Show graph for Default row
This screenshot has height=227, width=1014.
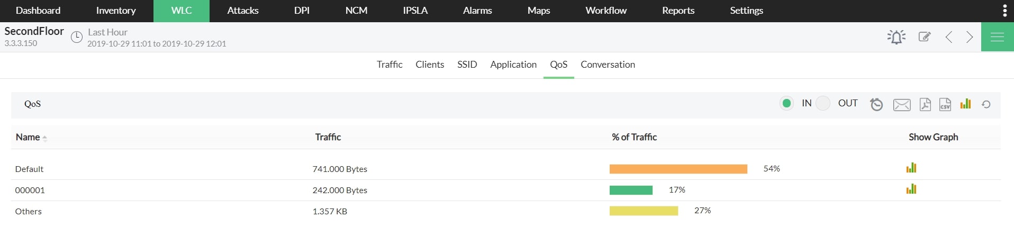click(x=911, y=168)
